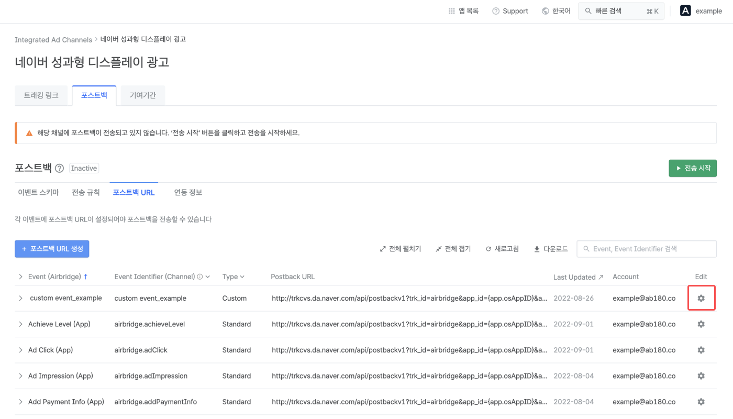Click info icon beside Event Identifier (Channel)
The width and height of the screenshot is (733, 419).
200,277
